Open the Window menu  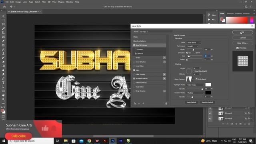click(x=70, y=2)
